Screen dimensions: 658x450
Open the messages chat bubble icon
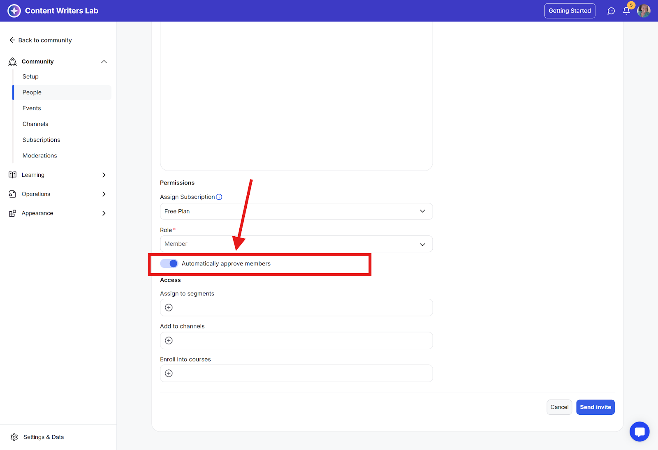coord(611,11)
